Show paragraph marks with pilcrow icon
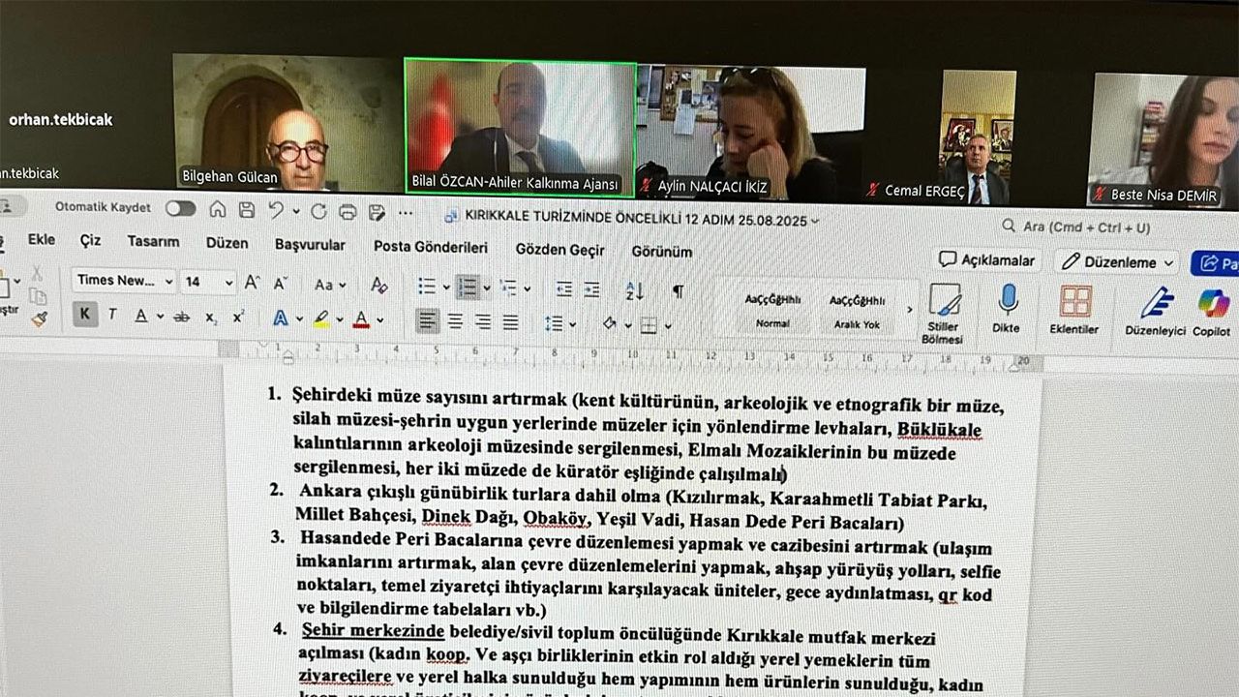 click(x=678, y=290)
